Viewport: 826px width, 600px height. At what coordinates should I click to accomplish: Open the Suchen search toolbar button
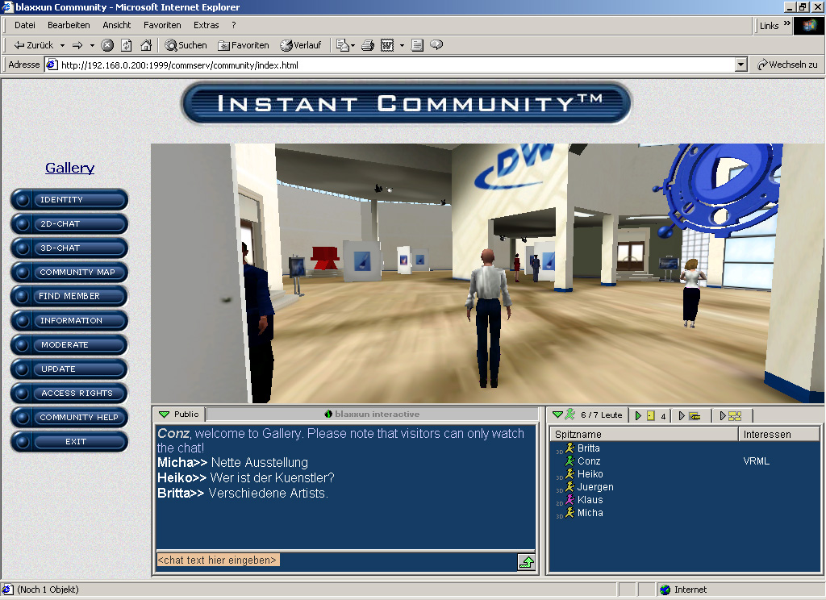(186, 45)
